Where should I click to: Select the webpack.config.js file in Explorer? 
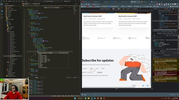tap(11, 76)
